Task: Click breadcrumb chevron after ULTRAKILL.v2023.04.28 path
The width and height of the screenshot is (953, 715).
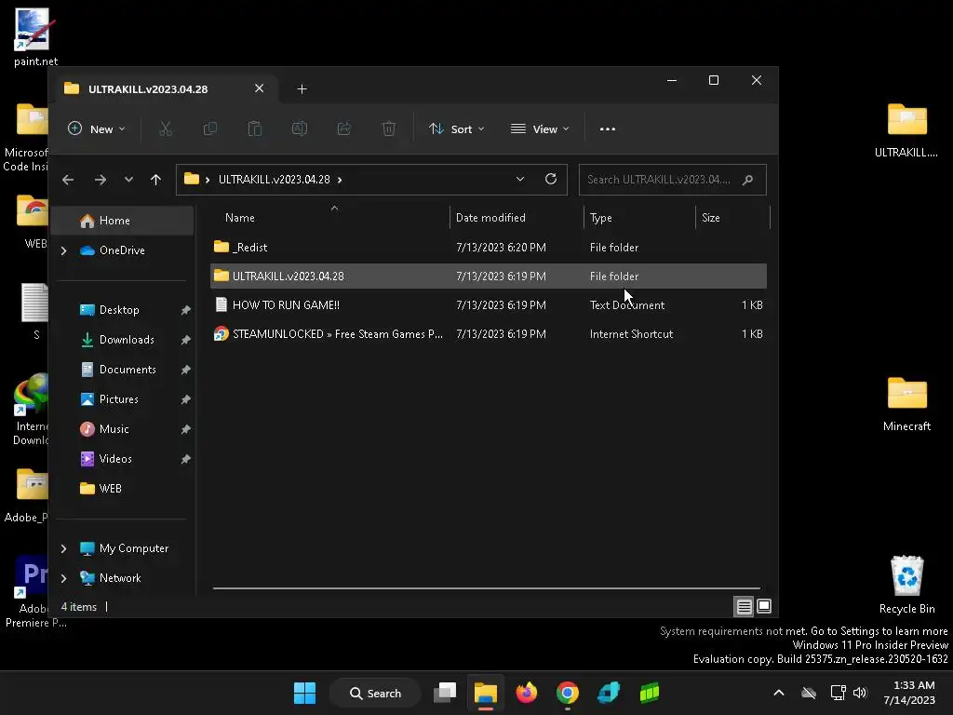Action: pyautogui.click(x=340, y=180)
